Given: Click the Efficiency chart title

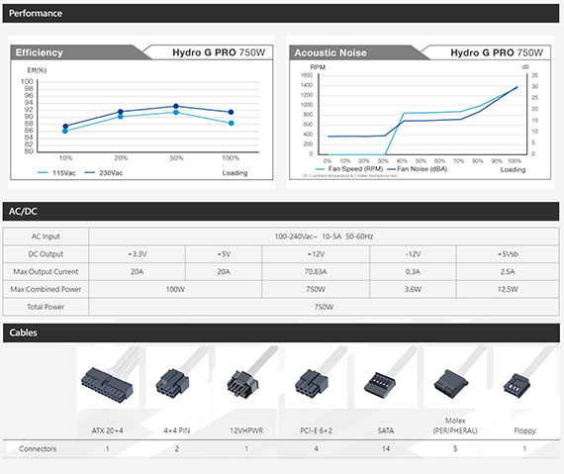Looking at the screenshot, I should (x=40, y=52).
